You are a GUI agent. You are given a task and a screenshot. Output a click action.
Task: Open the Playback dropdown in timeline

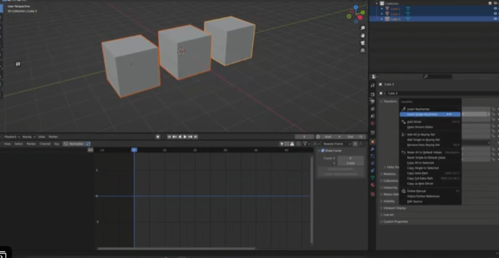tap(11, 136)
